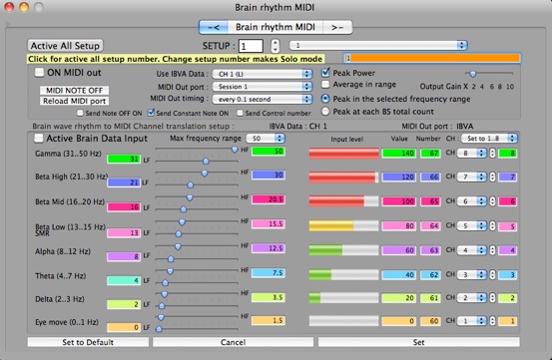This screenshot has height=360, width=552.
Task: Click the MIDI NOTE OFF button
Action: (74, 91)
